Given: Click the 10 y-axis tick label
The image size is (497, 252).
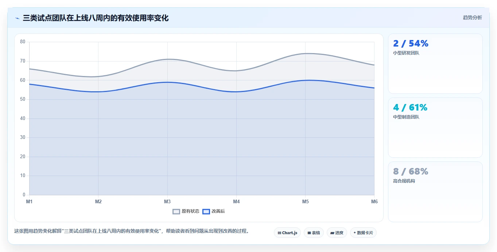Looking at the screenshot, I should (x=23, y=176).
